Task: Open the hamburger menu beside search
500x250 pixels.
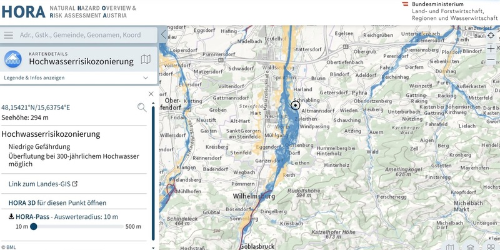Action: coord(9,35)
